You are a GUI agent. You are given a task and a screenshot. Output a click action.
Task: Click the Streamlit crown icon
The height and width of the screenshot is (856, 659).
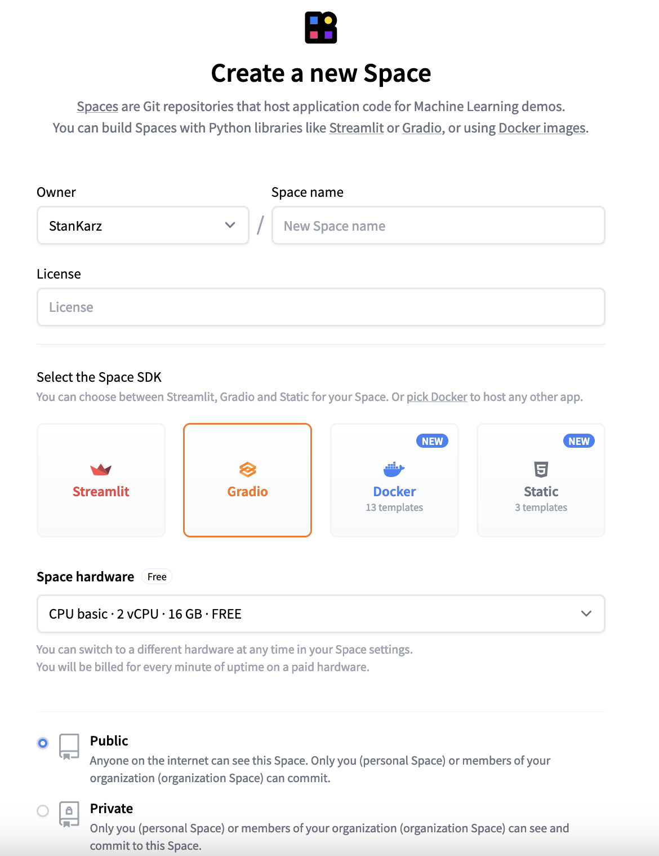pos(101,469)
